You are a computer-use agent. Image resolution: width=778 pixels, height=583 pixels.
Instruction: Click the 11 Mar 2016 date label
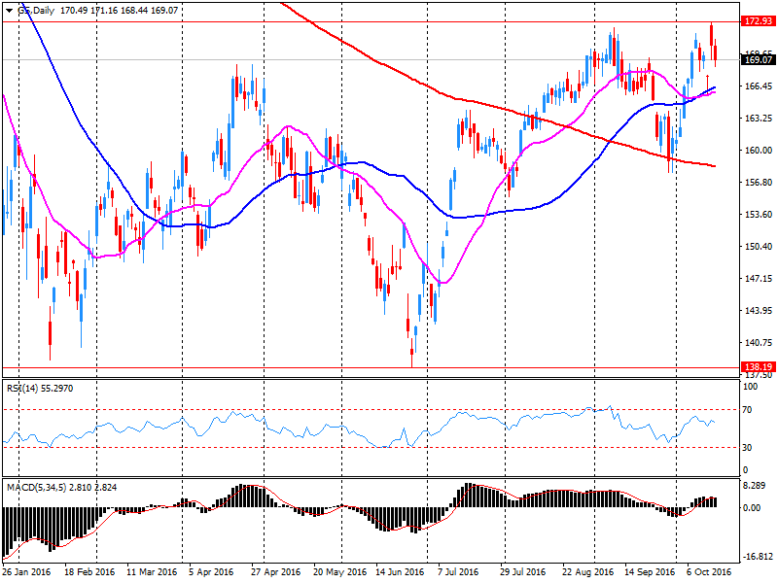coord(152,572)
